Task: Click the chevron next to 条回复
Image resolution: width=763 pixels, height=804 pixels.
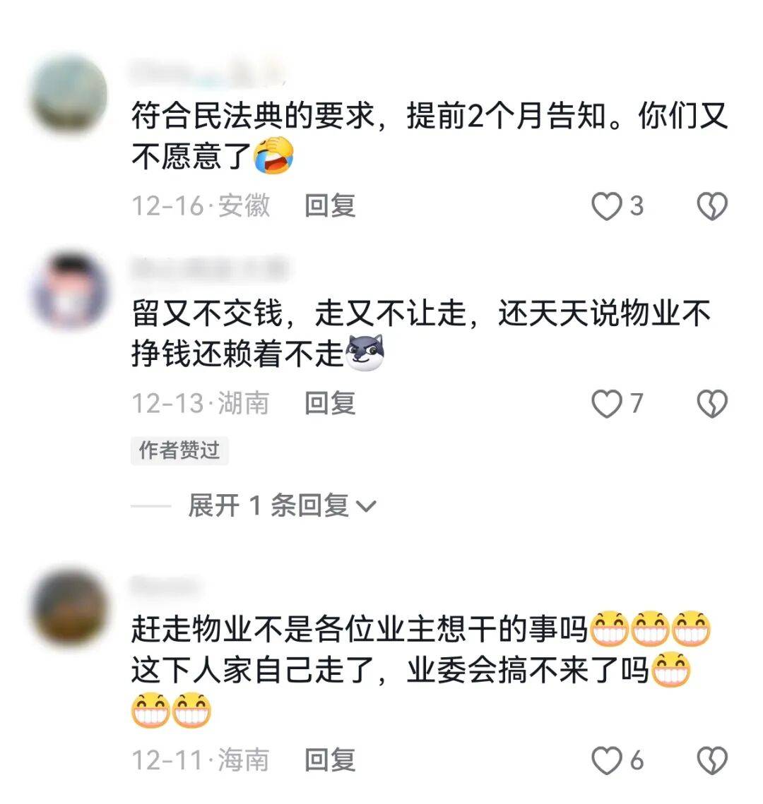Action: point(366,507)
